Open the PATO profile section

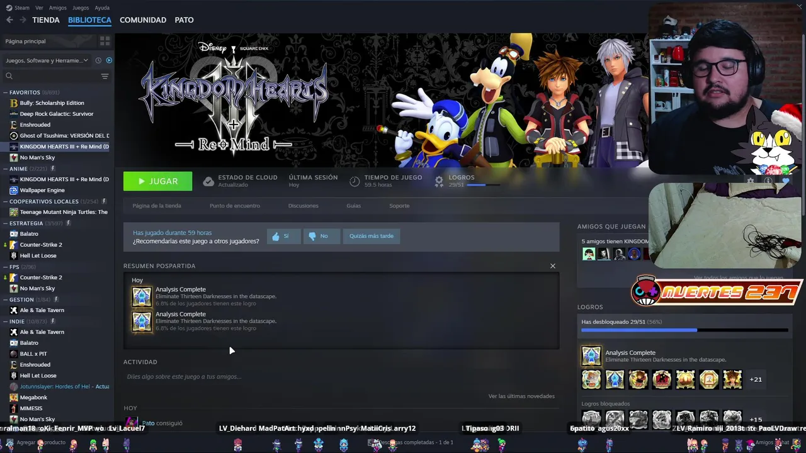pos(184,20)
